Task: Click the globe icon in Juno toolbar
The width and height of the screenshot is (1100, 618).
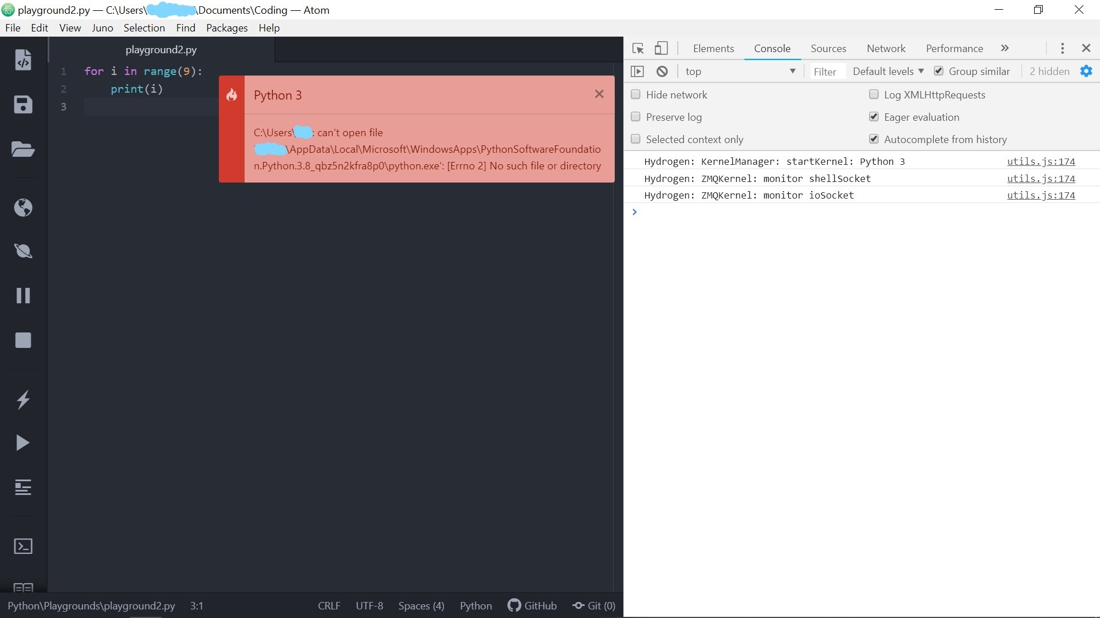Action: [23, 207]
